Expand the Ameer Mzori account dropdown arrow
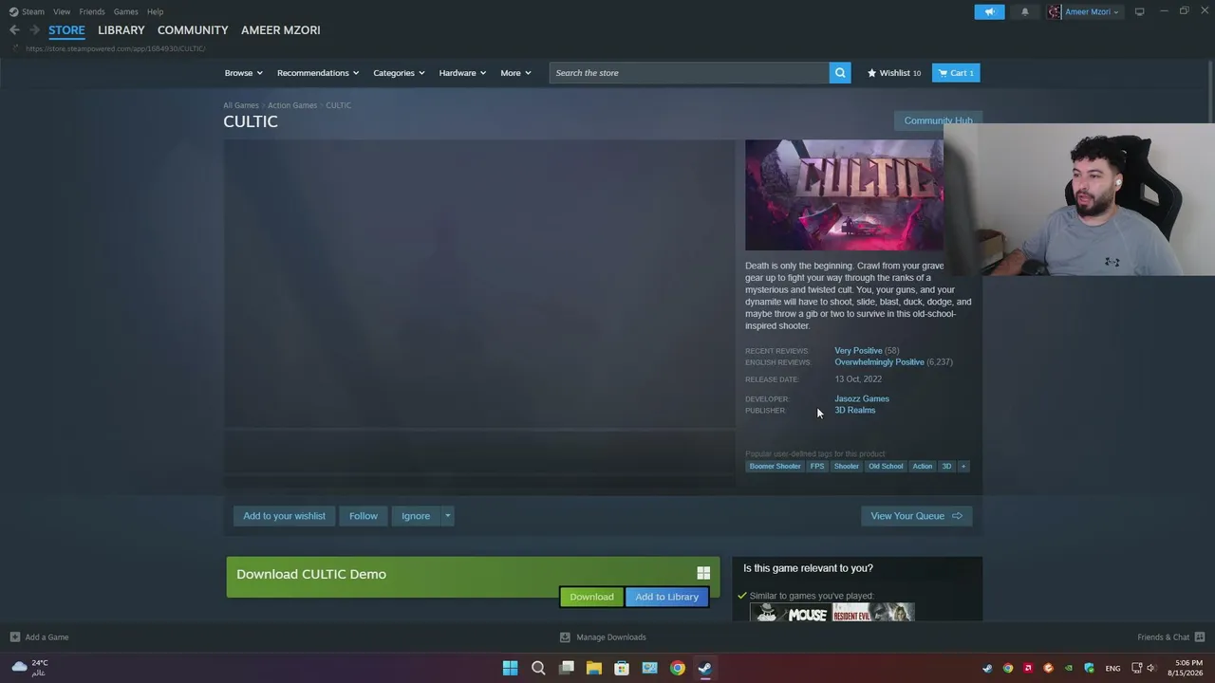The height and width of the screenshot is (683, 1215). click(1116, 12)
